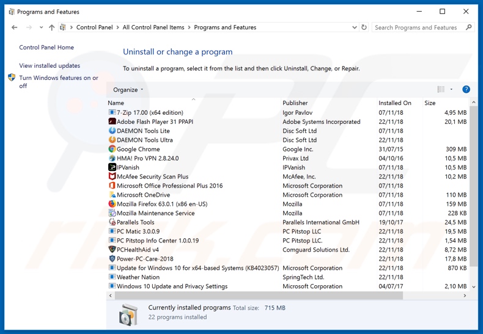The height and width of the screenshot is (334, 483).
Task: Click the Power-PC-Care-2018 shield icon
Action: click(x=112, y=259)
